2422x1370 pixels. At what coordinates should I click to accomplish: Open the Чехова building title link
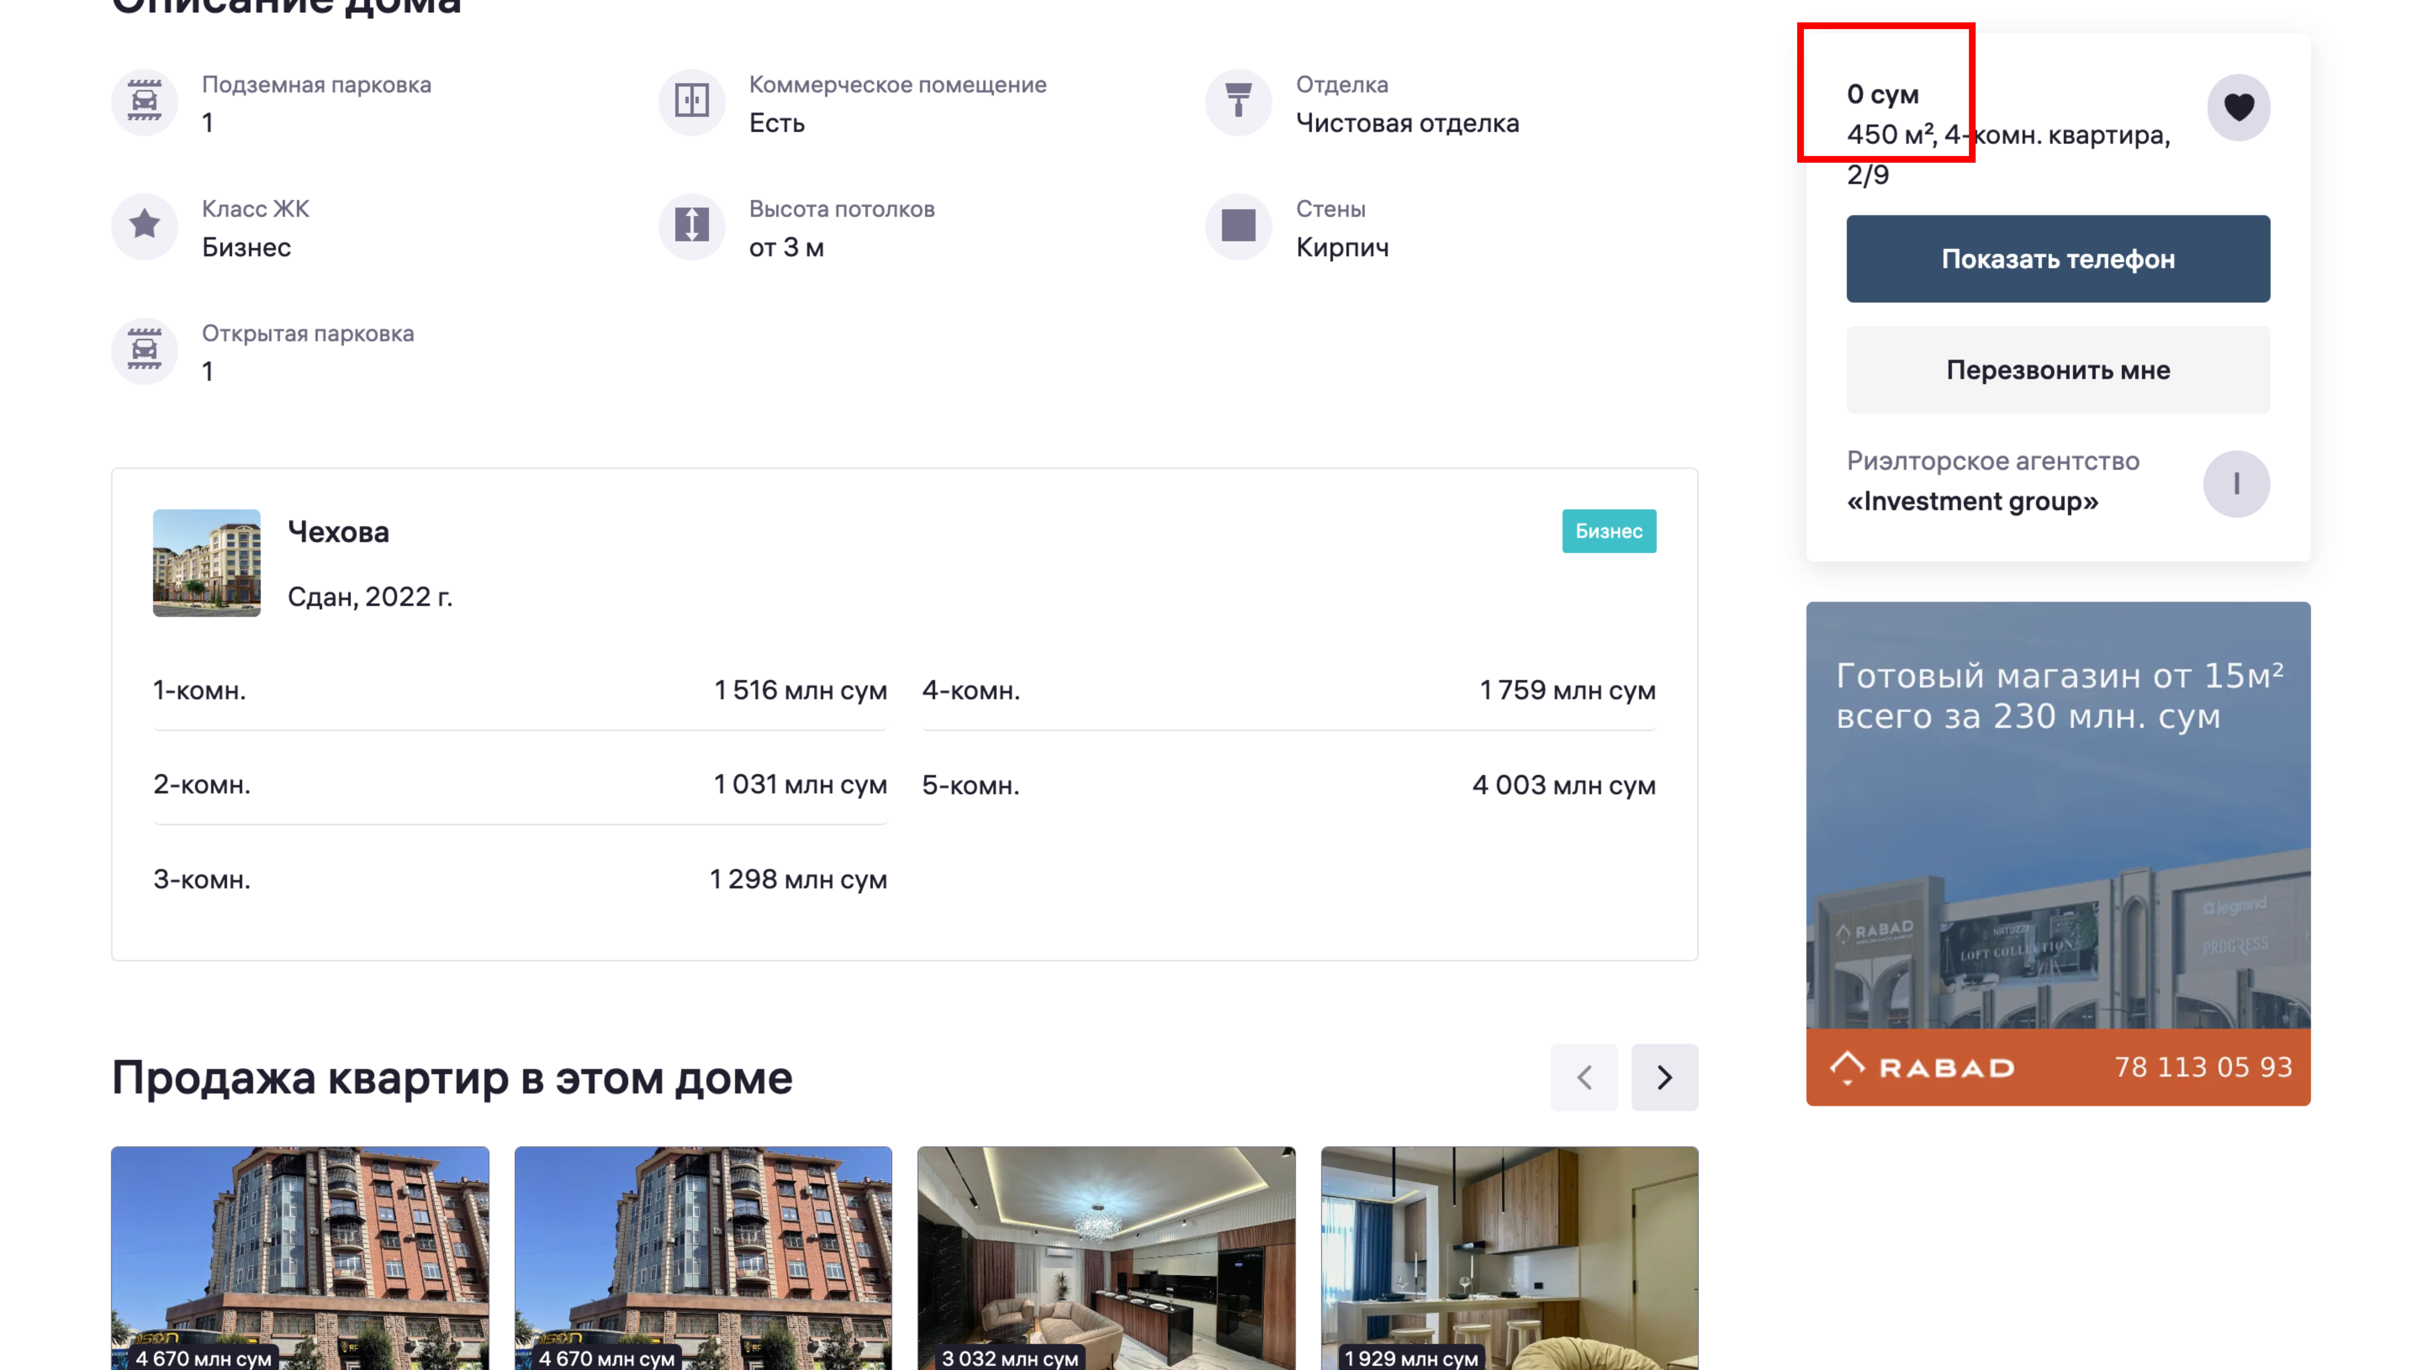tap(338, 532)
